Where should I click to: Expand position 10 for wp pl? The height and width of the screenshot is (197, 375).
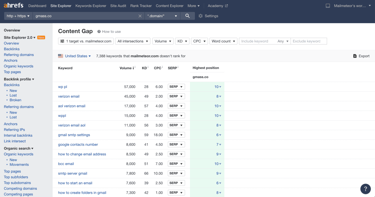[x=218, y=87]
